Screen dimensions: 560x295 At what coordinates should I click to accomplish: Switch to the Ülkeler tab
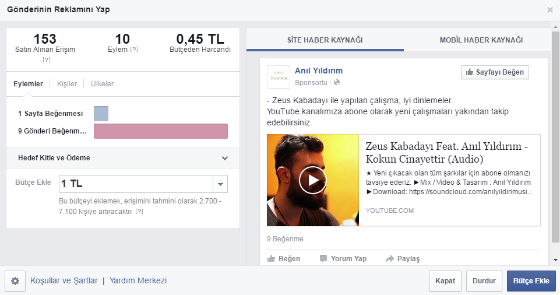102,84
